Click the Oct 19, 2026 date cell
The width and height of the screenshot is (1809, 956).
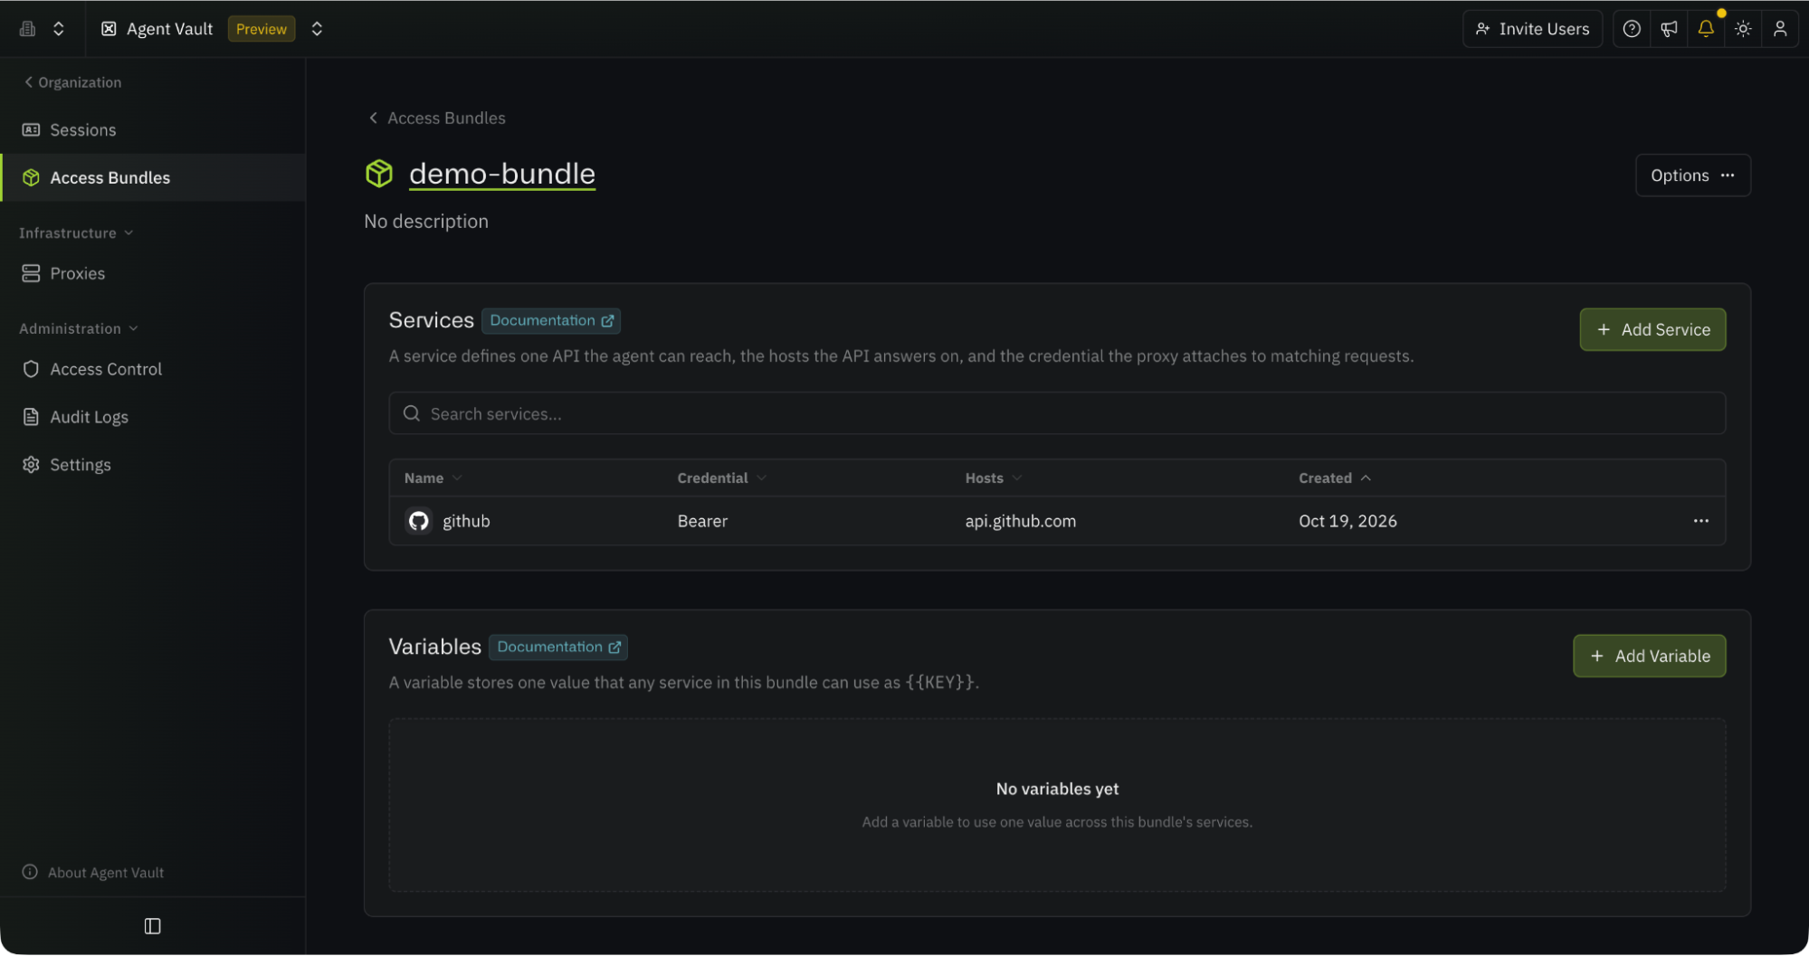1347,522
